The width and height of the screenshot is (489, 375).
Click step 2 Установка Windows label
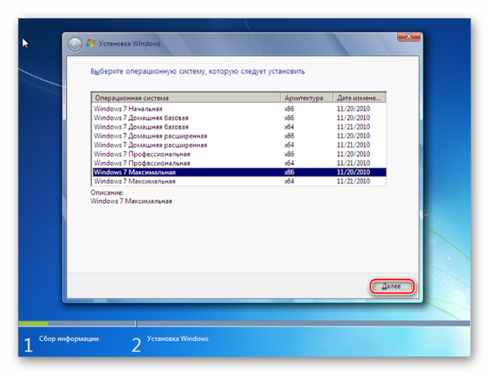coord(178,338)
